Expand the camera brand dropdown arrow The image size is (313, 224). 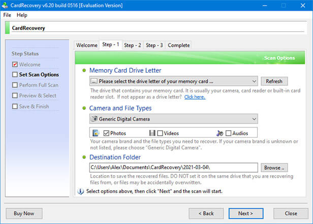point(254,119)
